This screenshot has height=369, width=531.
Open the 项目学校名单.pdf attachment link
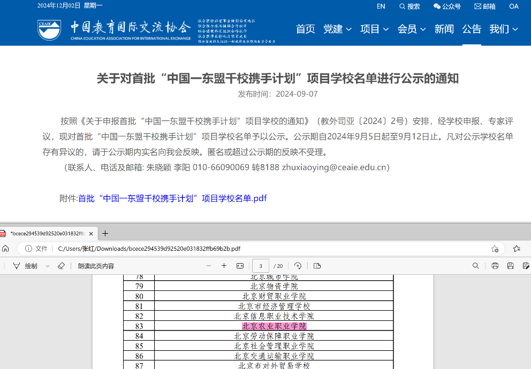172,198
